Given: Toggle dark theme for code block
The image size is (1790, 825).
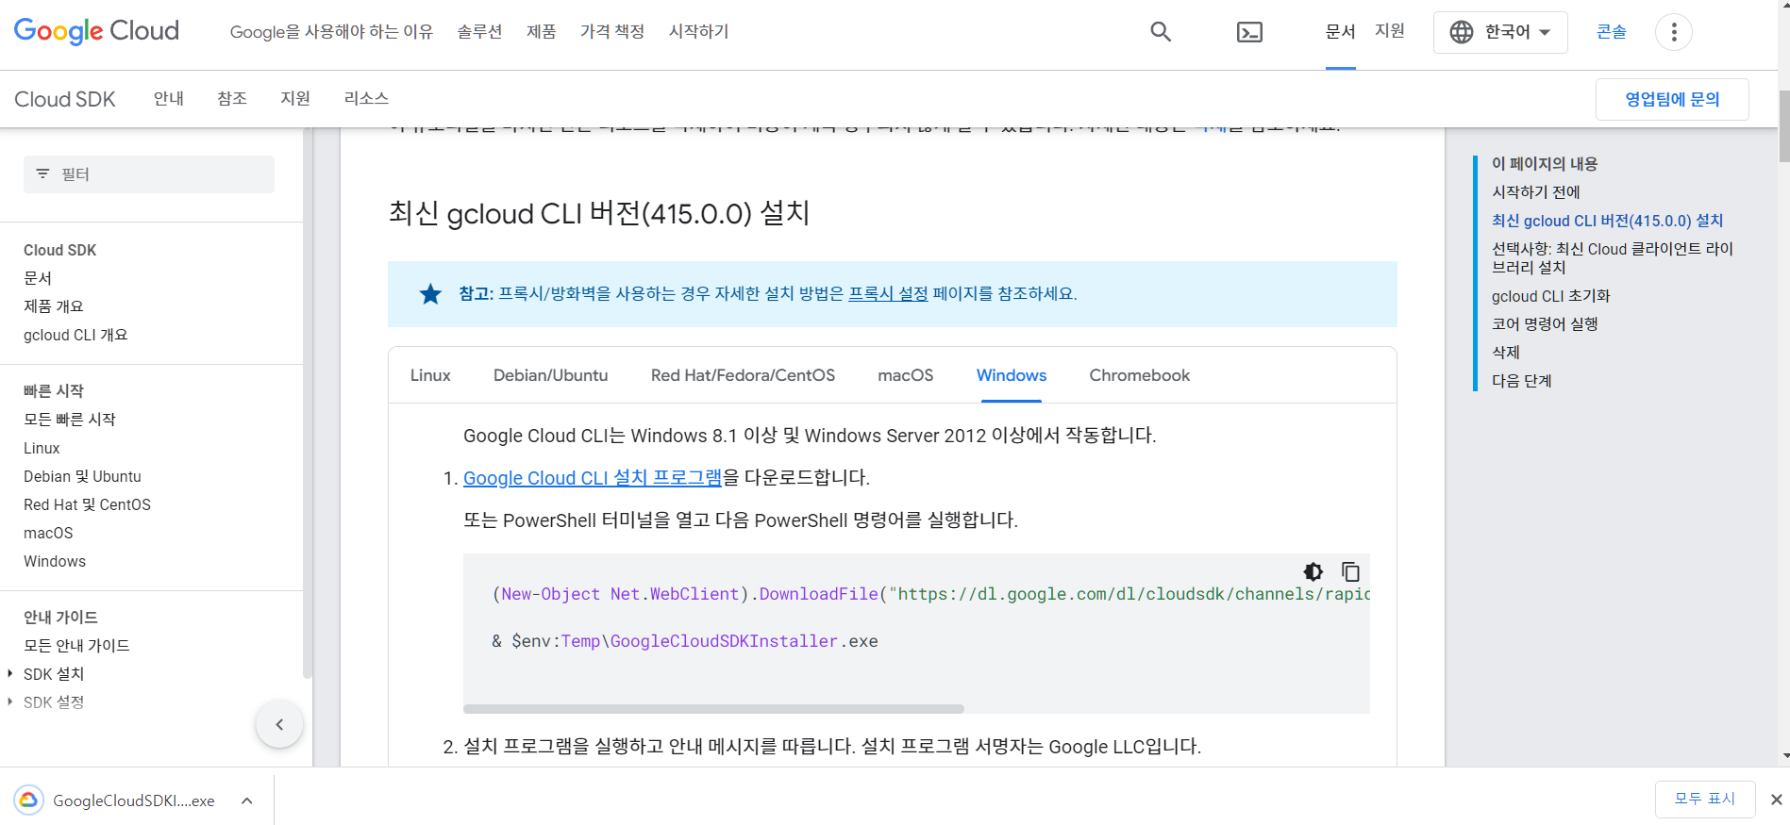Looking at the screenshot, I should [x=1313, y=571].
